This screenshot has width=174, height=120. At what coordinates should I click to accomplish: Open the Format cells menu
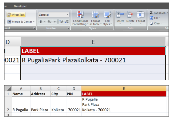141,18
